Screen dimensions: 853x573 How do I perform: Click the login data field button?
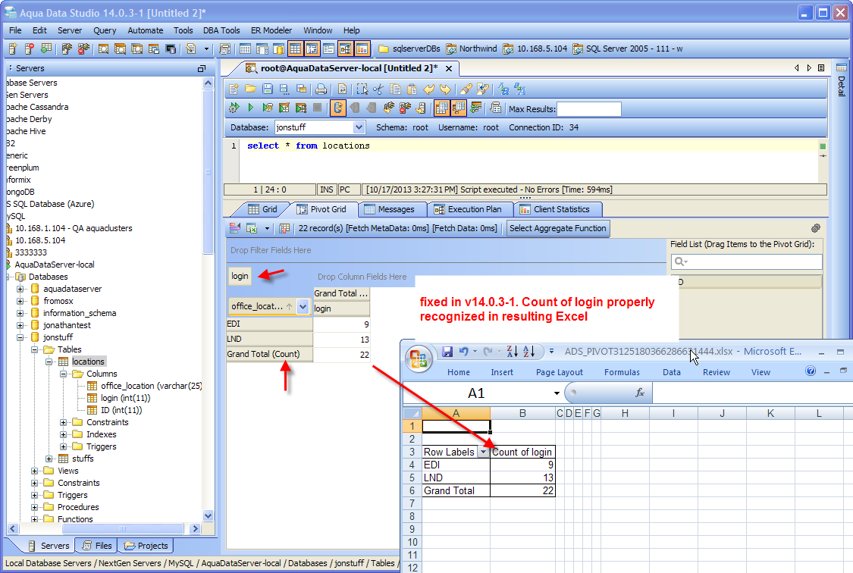coord(240,276)
